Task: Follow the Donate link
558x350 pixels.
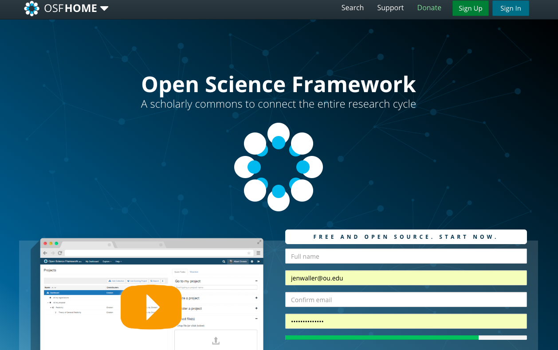Action: (429, 8)
